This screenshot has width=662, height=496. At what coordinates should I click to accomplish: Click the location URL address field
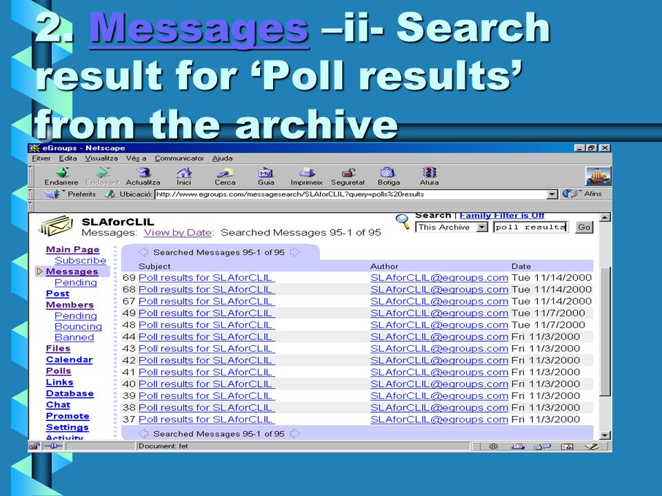(351, 194)
